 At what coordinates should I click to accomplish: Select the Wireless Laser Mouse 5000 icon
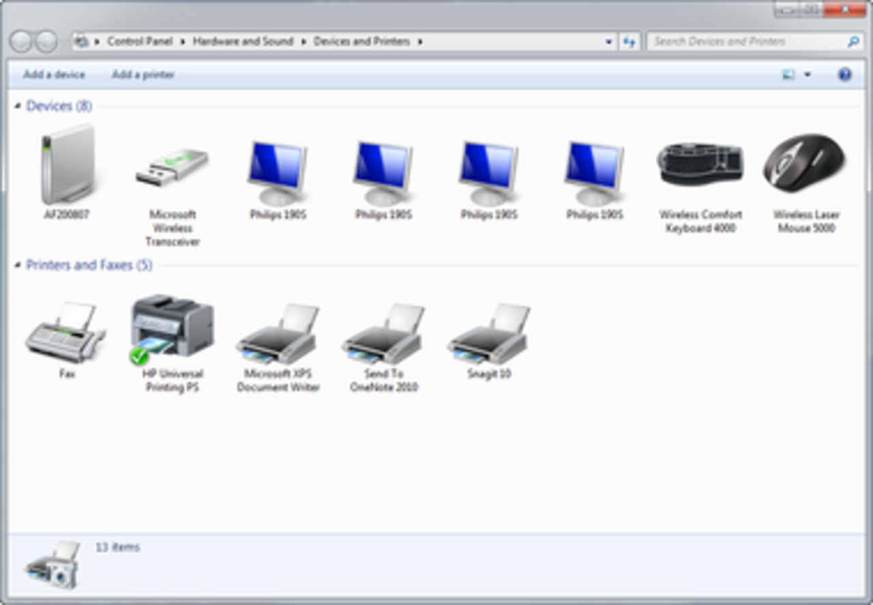[x=805, y=164]
